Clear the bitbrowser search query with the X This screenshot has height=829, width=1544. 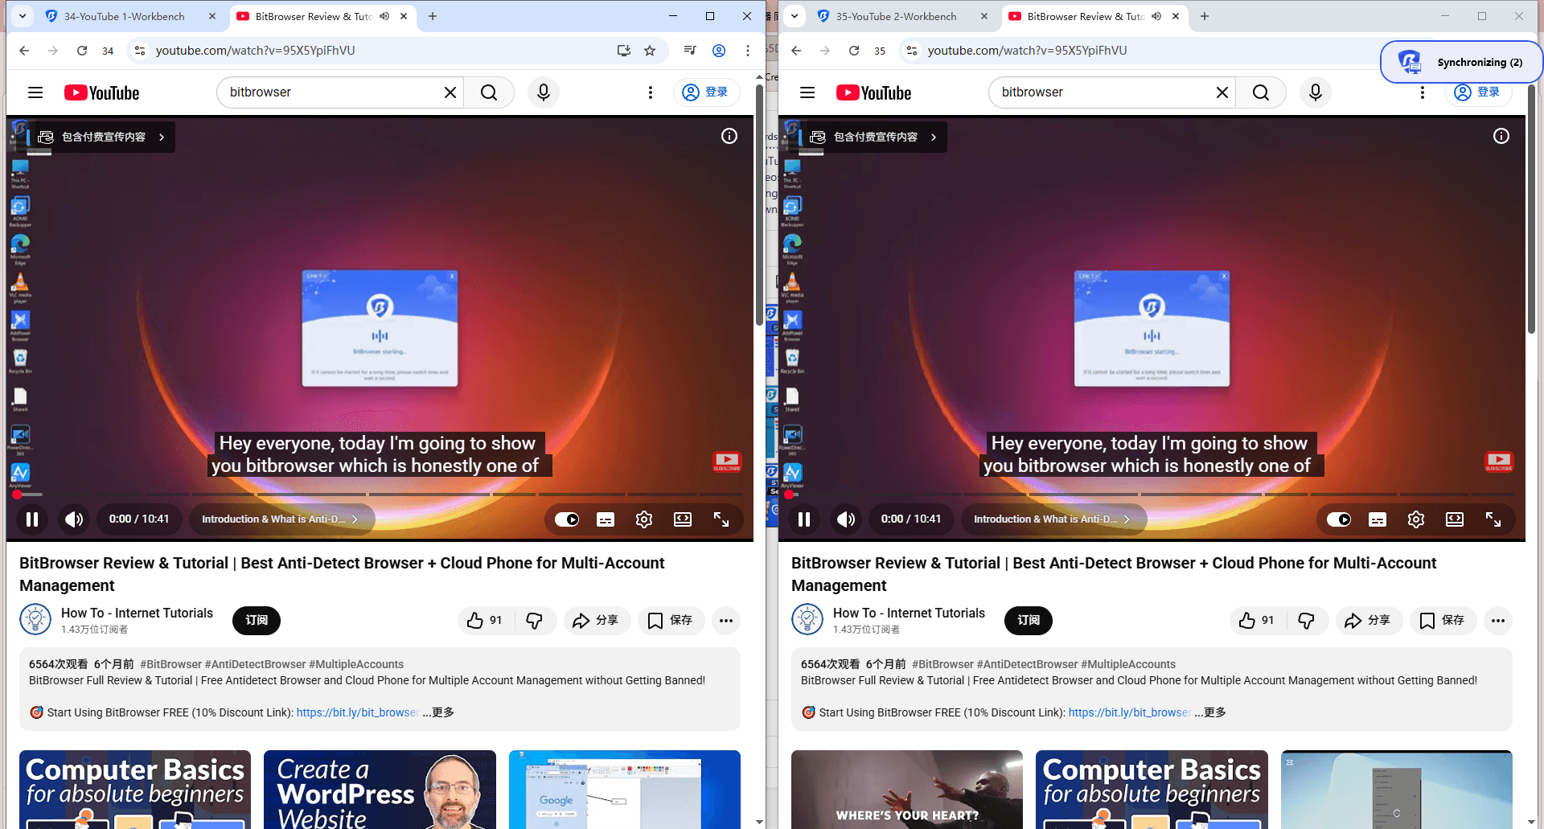450,92
